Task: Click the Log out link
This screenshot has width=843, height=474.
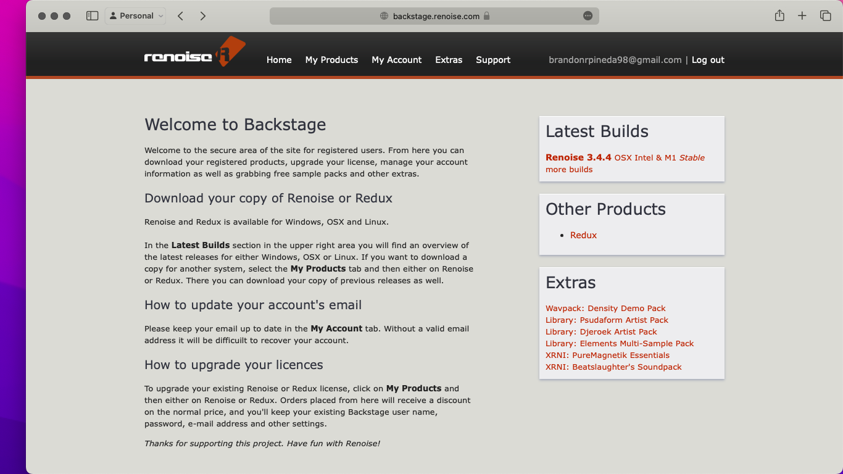Action: 708,60
